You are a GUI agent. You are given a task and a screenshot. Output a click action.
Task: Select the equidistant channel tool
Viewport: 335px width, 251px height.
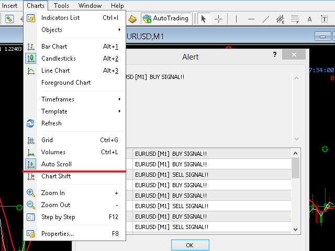point(280,19)
